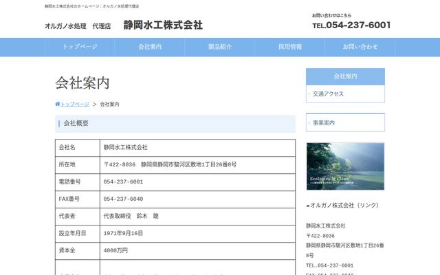Select the 会社名 table label cell

[78, 148]
